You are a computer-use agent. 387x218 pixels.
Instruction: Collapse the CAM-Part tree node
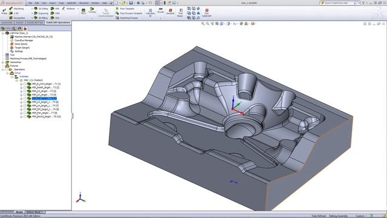[x=2, y=33]
